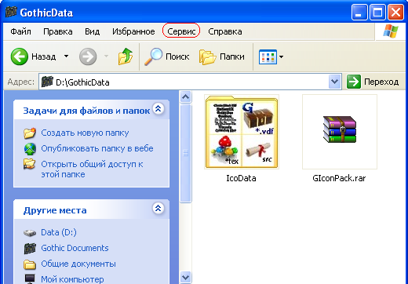Screen dimensions: 408x284
Task: Click the folder icon in address bar
Action: click(47, 82)
